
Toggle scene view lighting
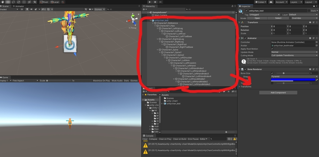(x=27, y=9)
